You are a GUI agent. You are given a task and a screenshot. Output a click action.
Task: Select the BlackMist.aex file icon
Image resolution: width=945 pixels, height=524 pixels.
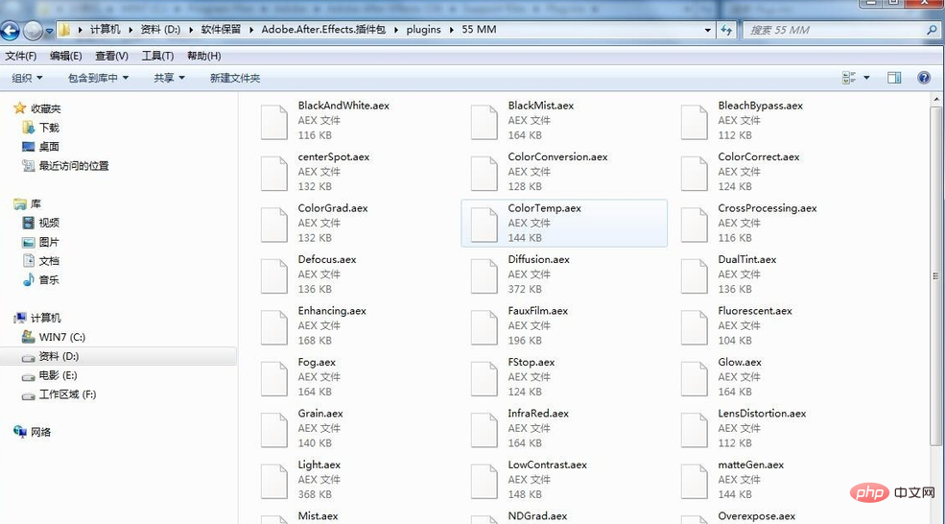[x=484, y=121]
